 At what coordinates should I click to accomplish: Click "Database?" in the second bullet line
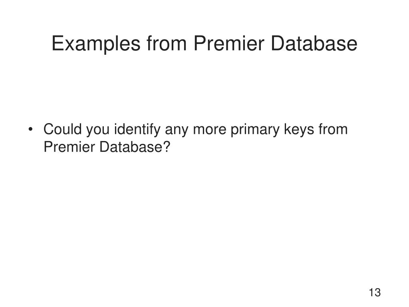click(135, 147)
